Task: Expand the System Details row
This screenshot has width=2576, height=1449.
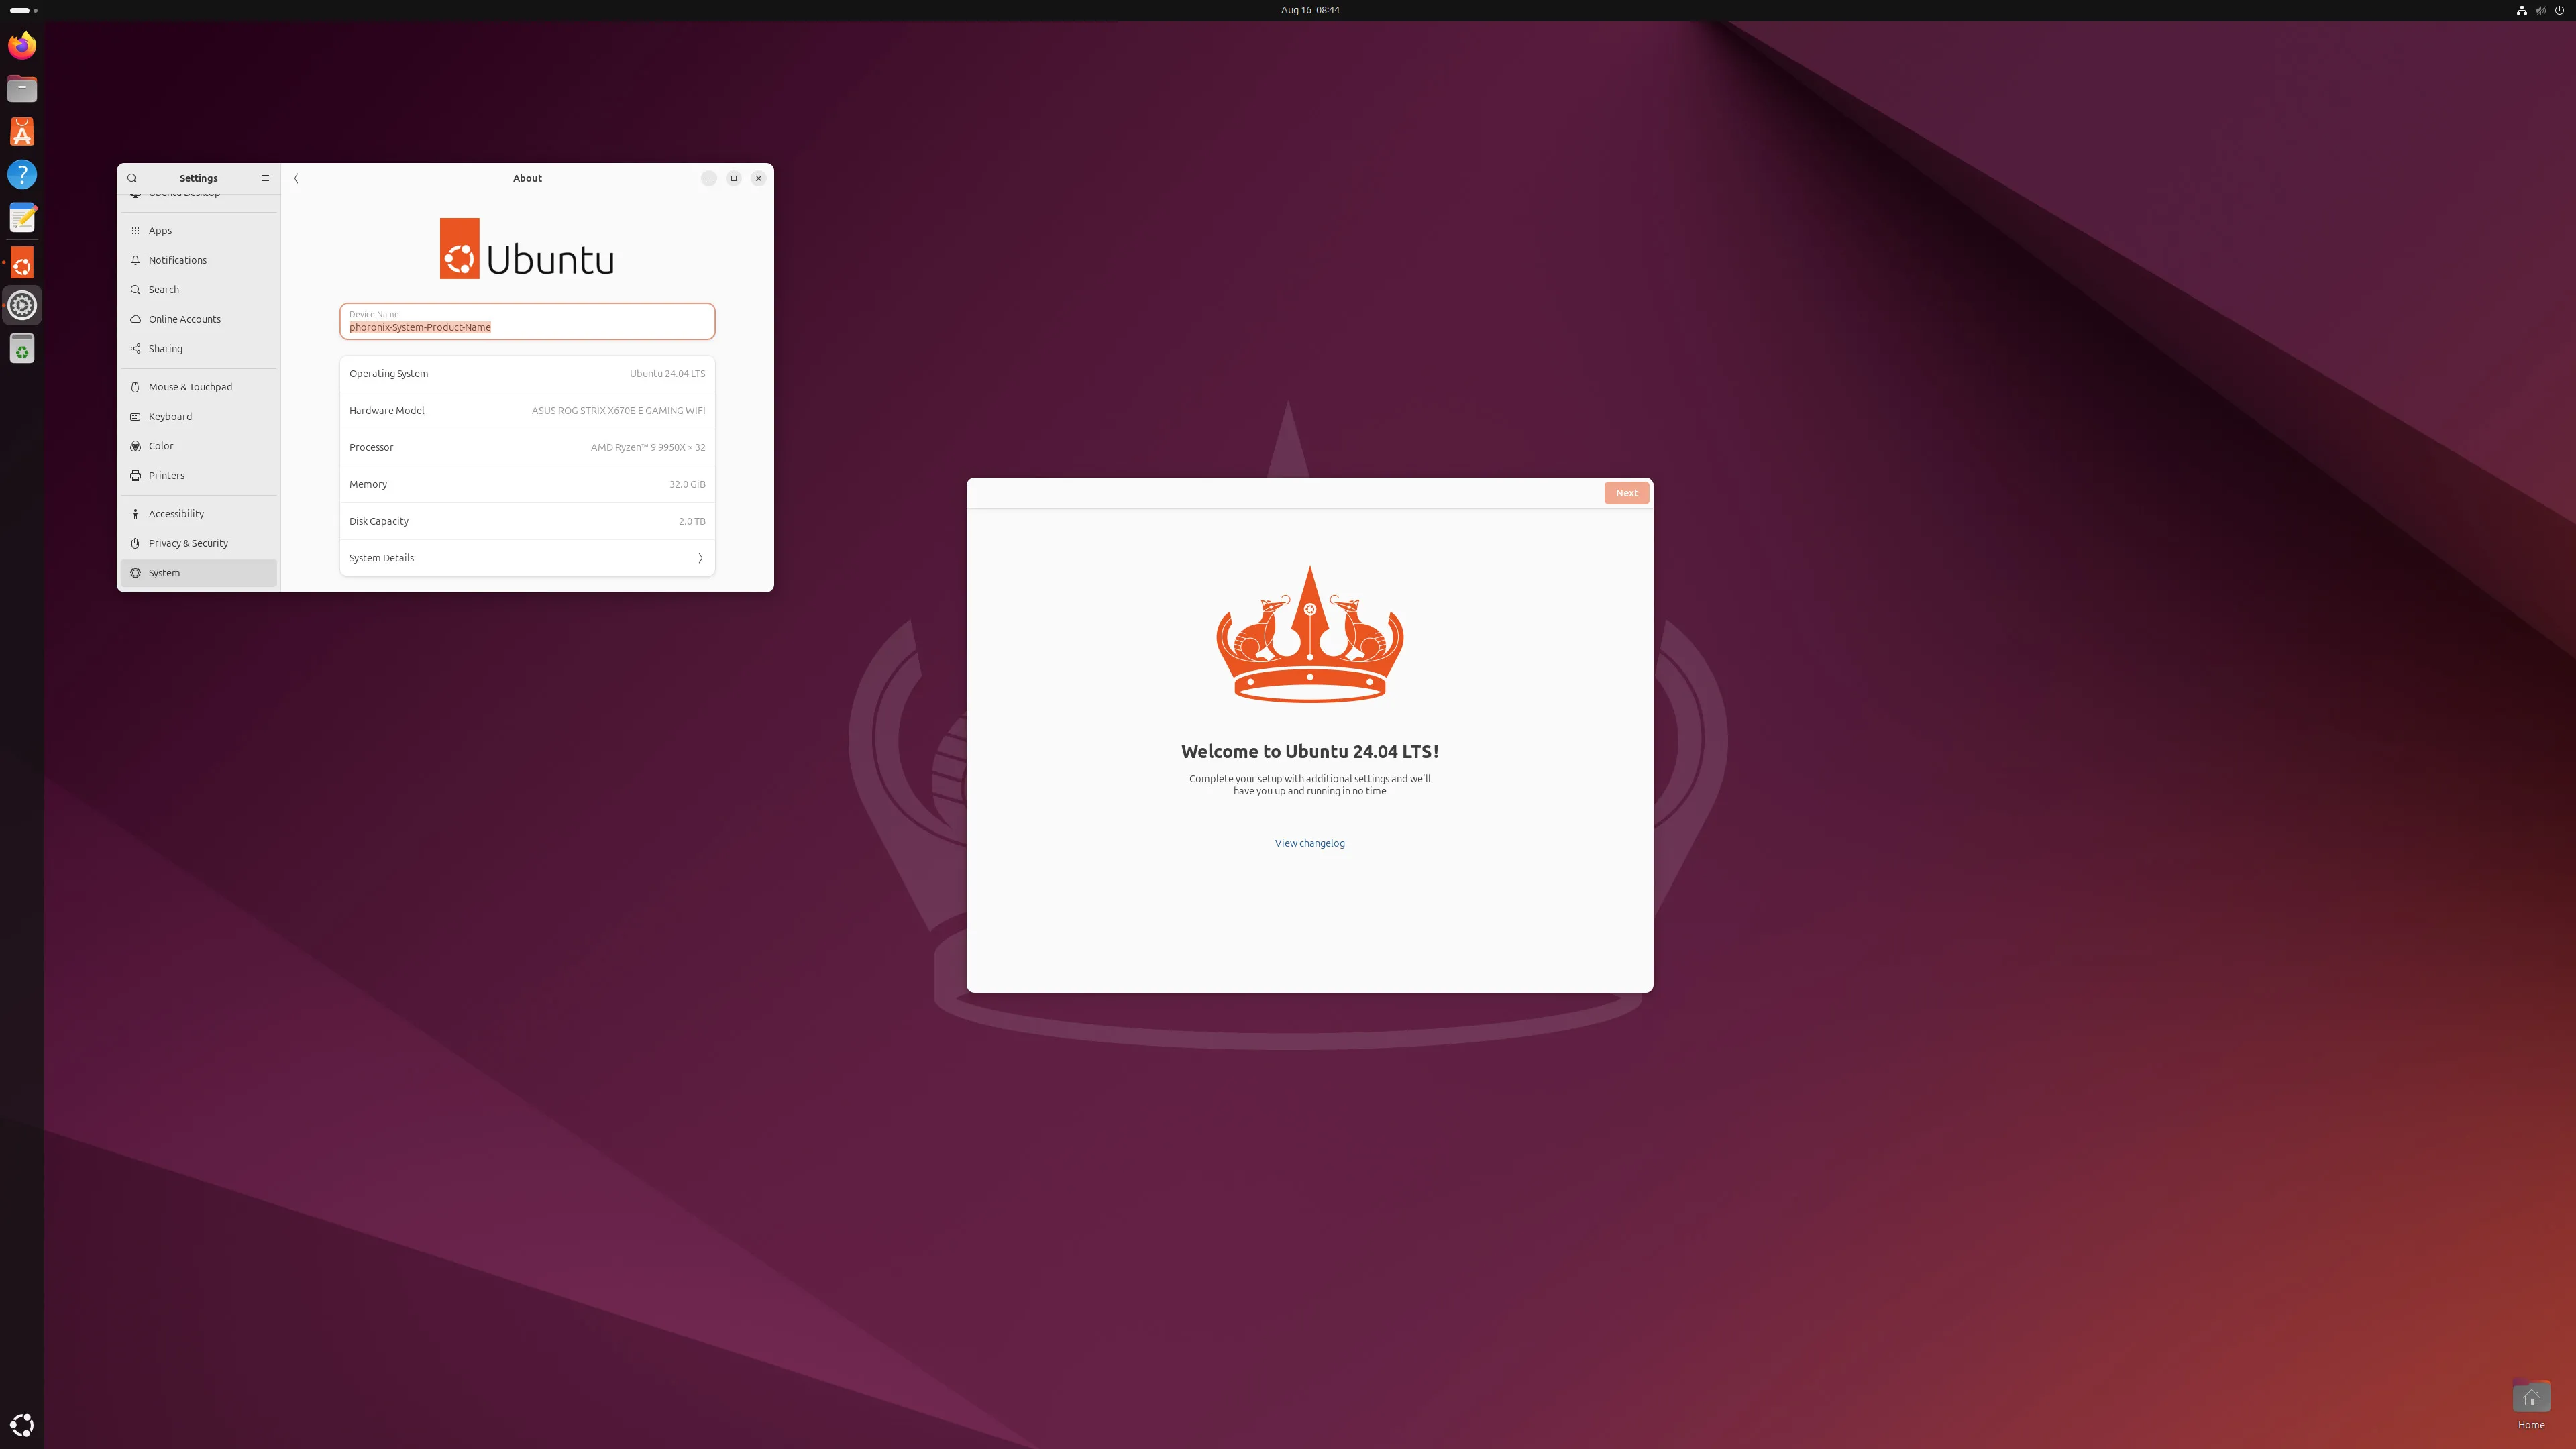Action: point(527,558)
